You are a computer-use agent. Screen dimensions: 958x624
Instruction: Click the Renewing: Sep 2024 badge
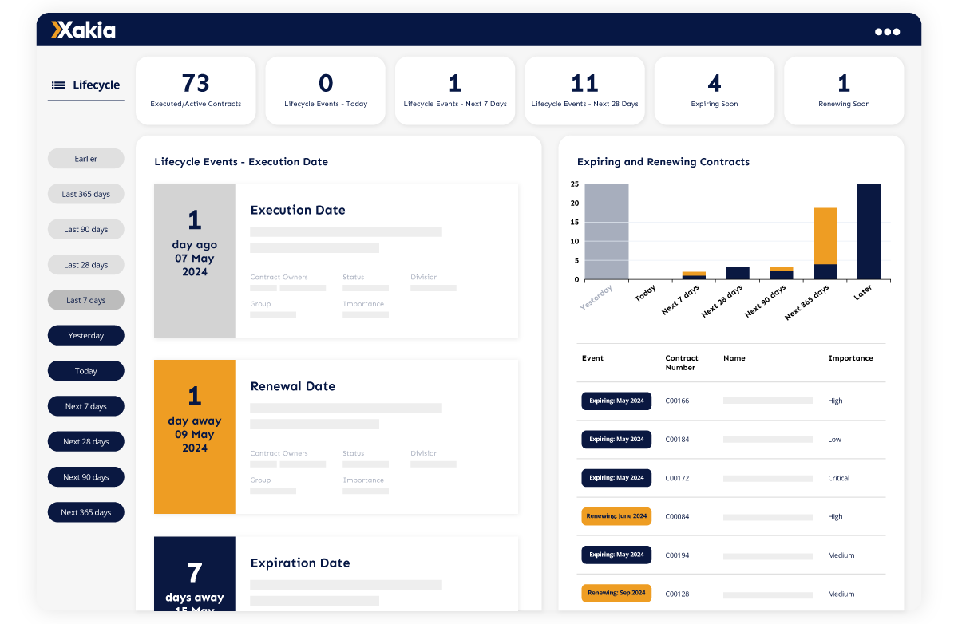616,593
